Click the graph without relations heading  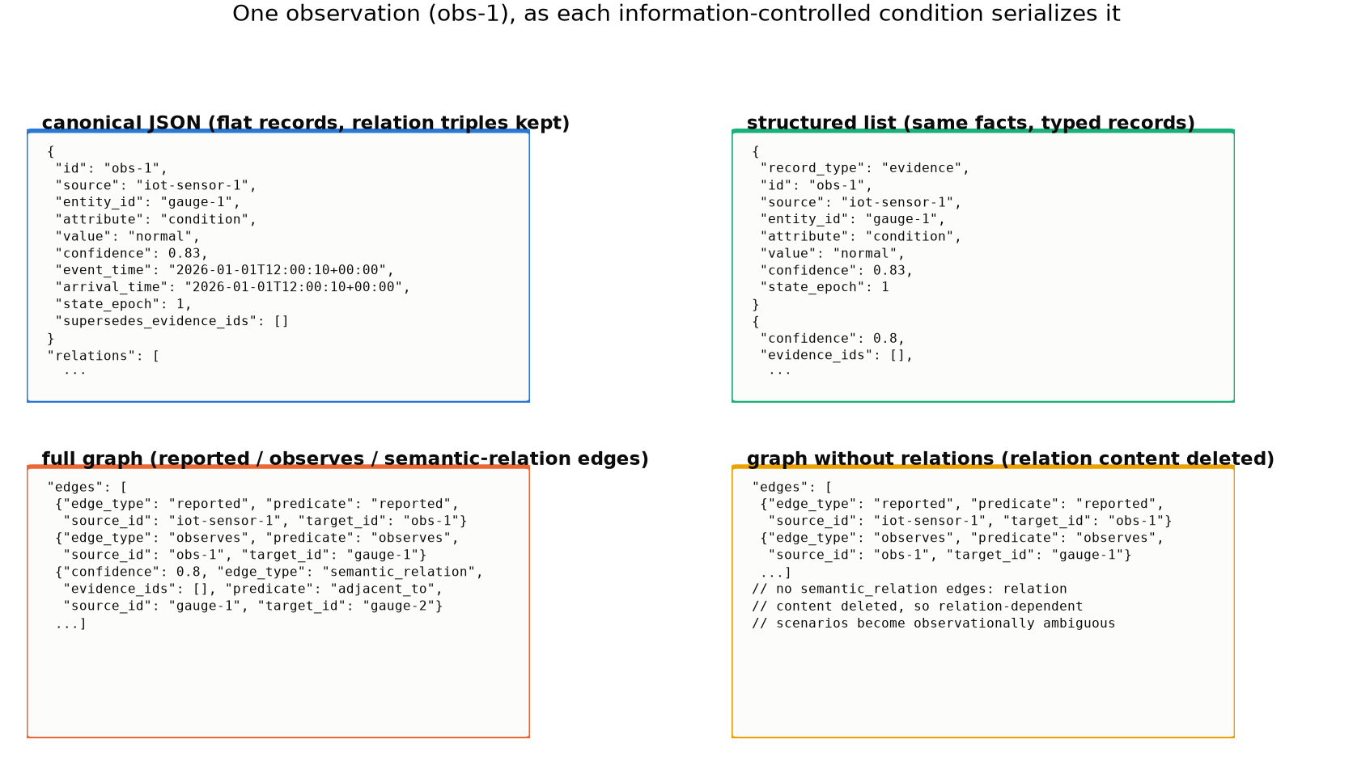point(1010,459)
